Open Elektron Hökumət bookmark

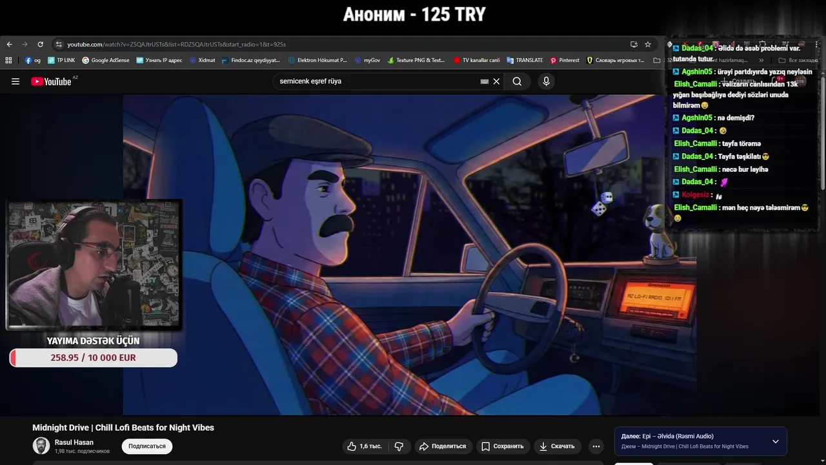[317, 60]
